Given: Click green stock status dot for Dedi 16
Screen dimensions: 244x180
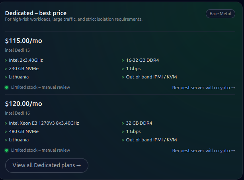Looking at the screenshot, I should click(x=7, y=151).
